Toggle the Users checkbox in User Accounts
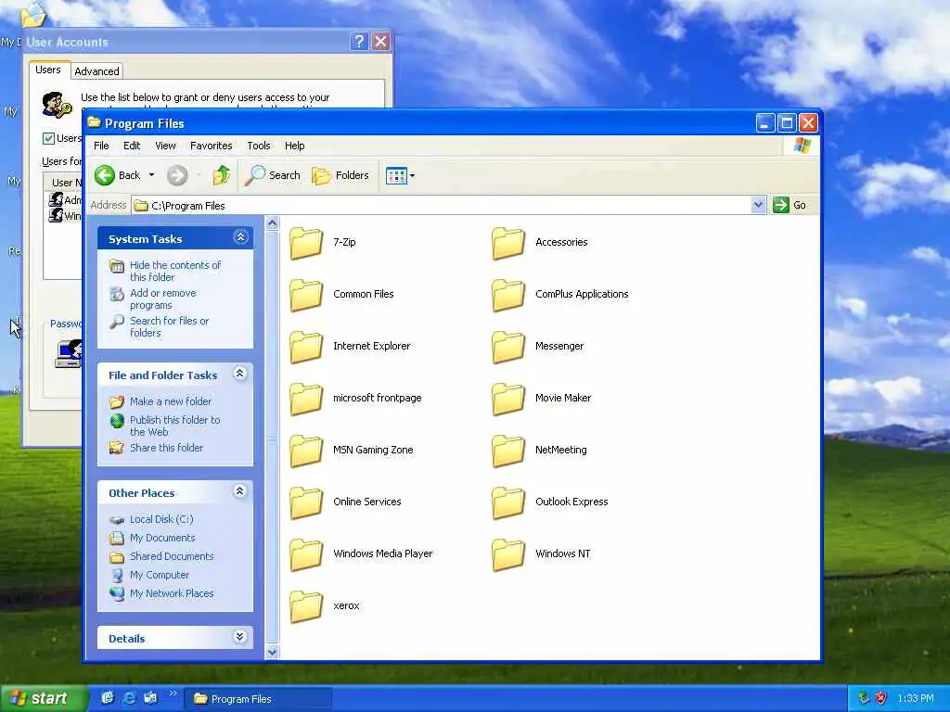This screenshot has height=712, width=950. [48, 139]
